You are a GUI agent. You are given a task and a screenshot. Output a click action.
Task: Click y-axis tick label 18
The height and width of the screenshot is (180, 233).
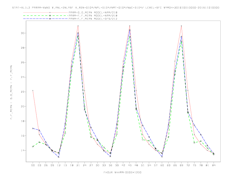click(22, 121)
